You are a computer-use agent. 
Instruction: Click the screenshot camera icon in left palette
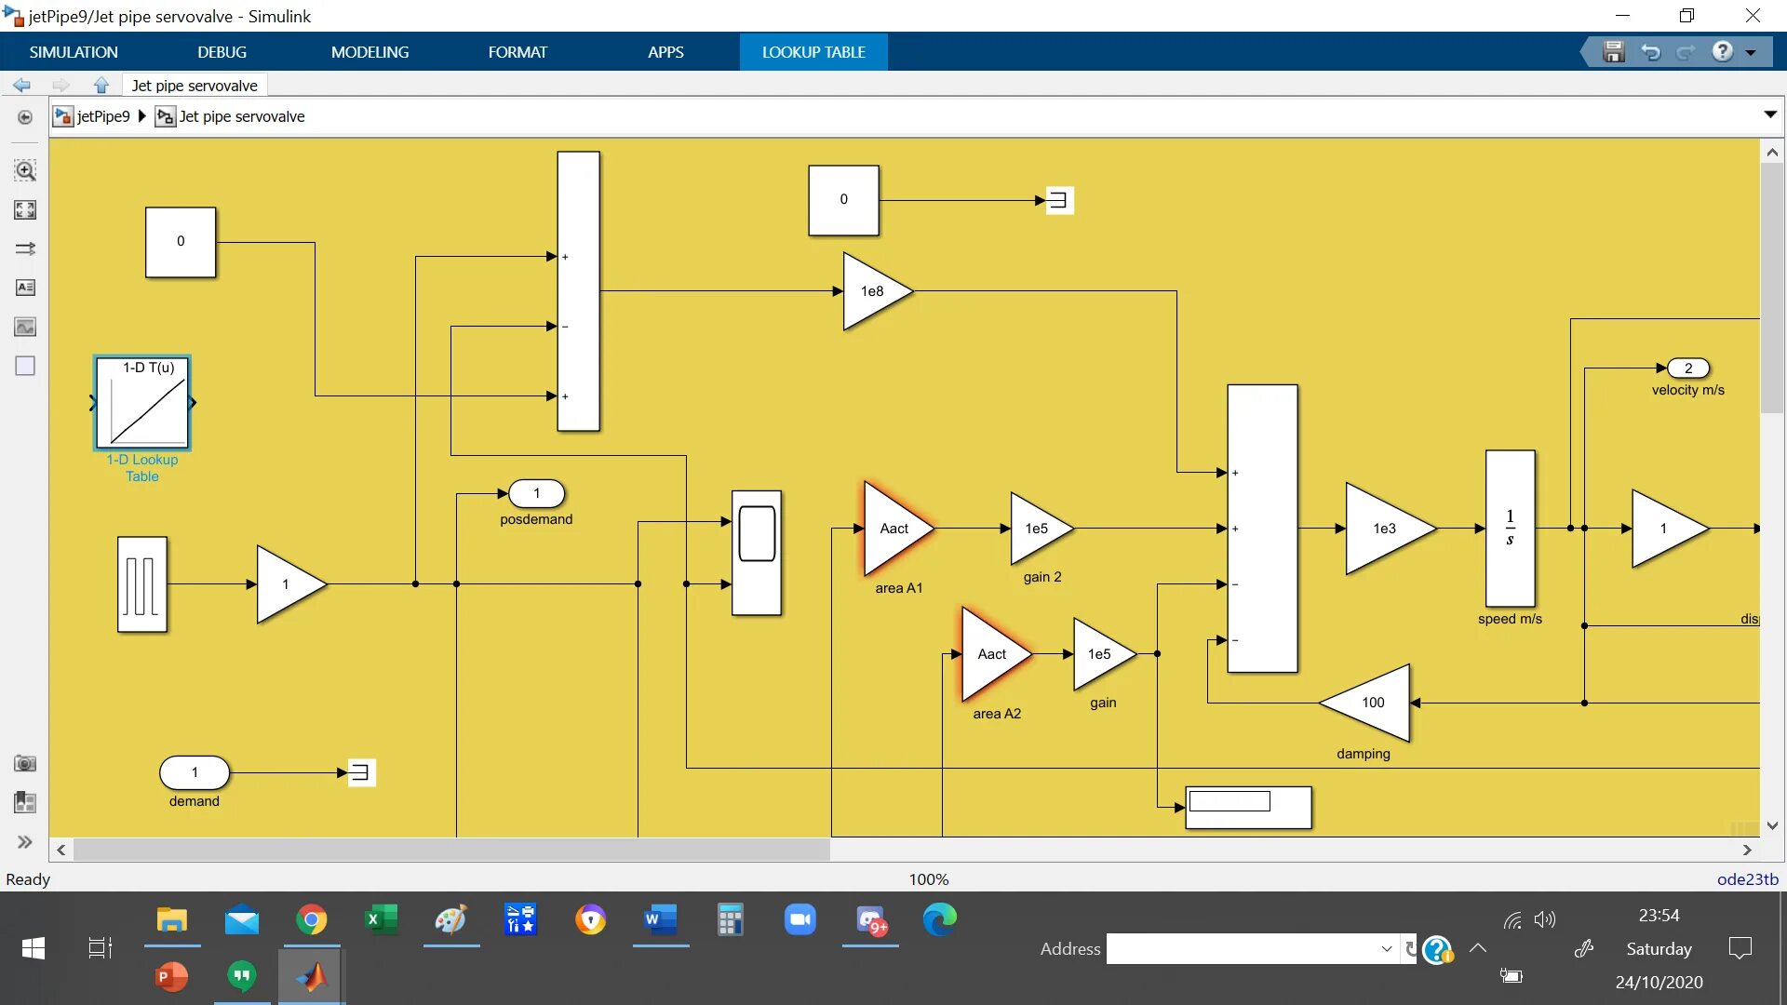25,763
